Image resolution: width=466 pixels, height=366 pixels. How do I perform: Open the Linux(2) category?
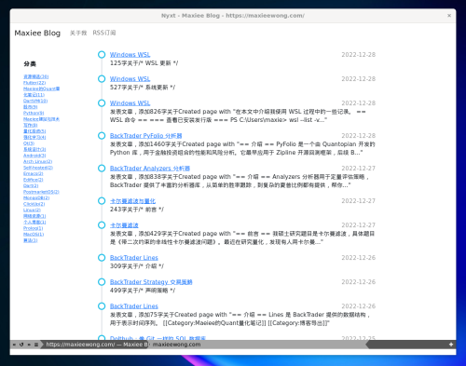(x=32, y=210)
